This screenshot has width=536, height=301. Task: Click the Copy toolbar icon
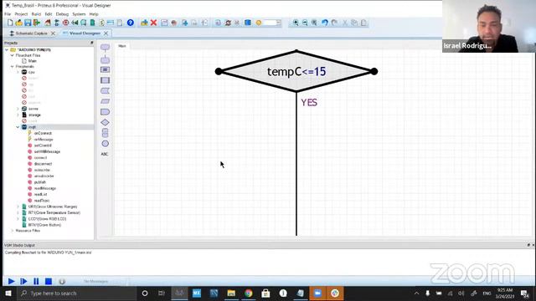click(x=354, y=23)
